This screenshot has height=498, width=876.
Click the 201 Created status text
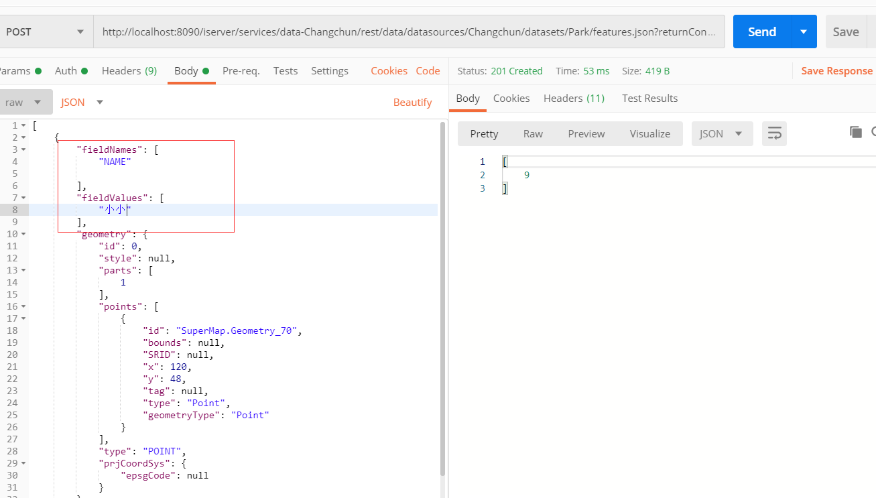click(x=516, y=71)
